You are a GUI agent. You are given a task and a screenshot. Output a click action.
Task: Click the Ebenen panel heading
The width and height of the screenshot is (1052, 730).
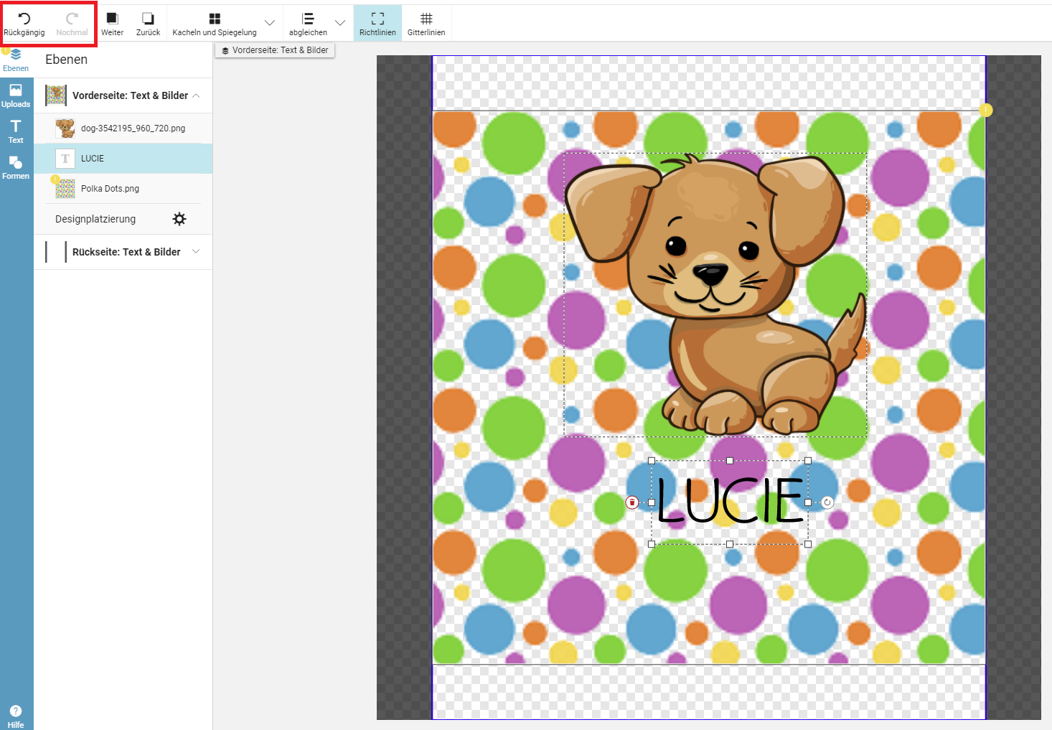click(66, 60)
